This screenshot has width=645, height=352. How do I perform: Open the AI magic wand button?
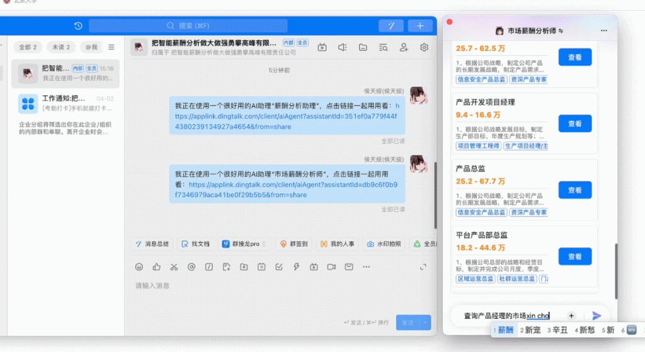coord(391,26)
